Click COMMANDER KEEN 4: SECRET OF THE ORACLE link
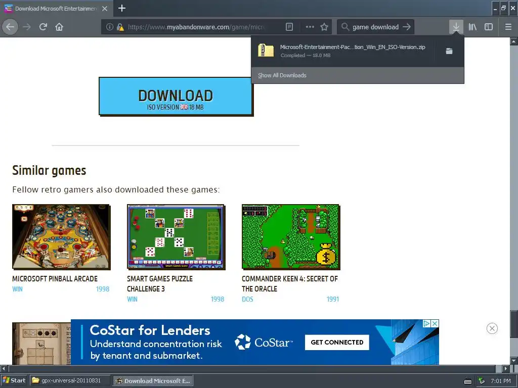The height and width of the screenshot is (388, 518). click(x=290, y=284)
